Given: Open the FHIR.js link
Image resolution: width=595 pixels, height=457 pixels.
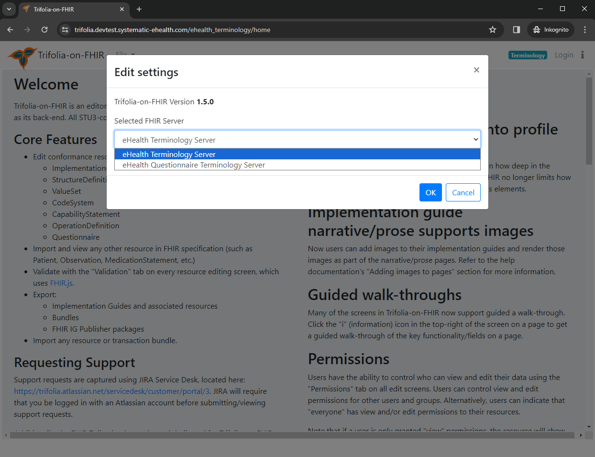Looking at the screenshot, I should 62,283.
